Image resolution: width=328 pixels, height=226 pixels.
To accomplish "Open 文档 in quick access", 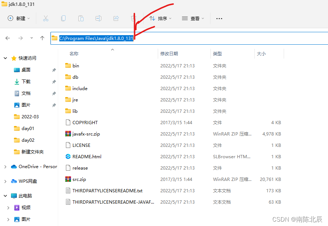I will [x=26, y=93].
